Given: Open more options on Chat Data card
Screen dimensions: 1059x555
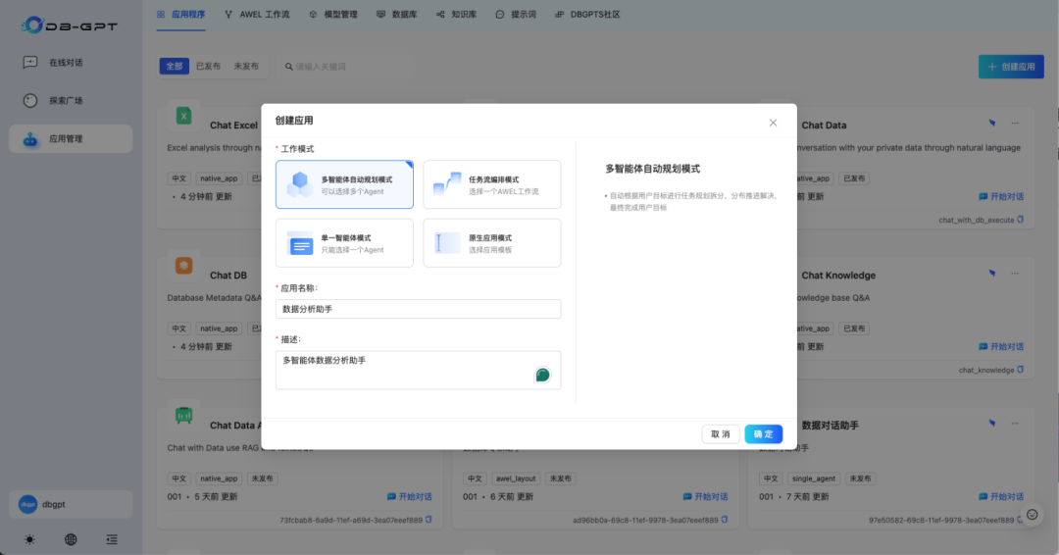Looking at the screenshot, I should click(x=1015, y=123).
